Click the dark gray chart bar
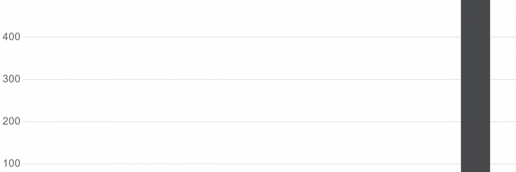Viewport: 516px width, 172px height. click(475, 86)
